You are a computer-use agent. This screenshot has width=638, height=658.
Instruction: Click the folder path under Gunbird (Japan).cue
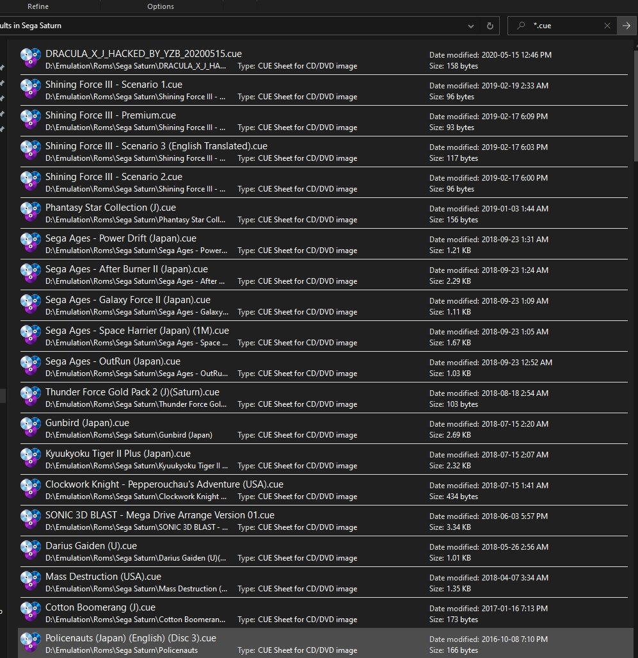pos(129,435)
